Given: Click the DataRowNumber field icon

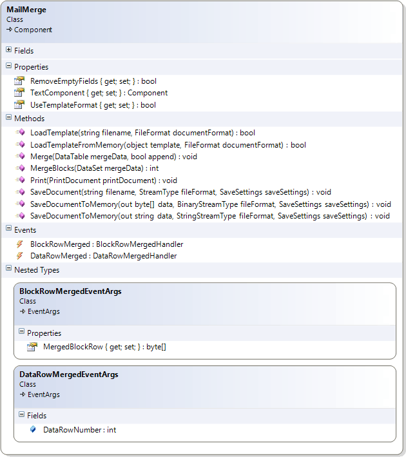Looking at the screenshot, I should point(33,429).
